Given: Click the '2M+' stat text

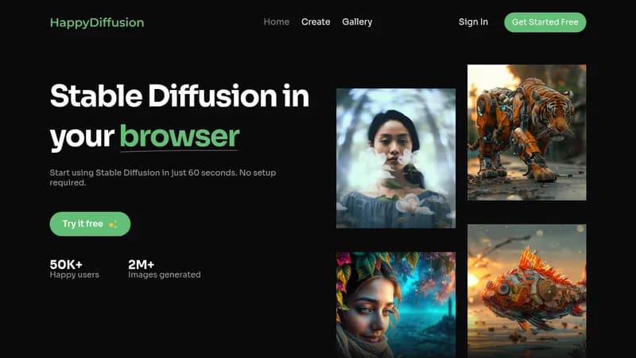Looking at the screenshot, I should point(142,265).
